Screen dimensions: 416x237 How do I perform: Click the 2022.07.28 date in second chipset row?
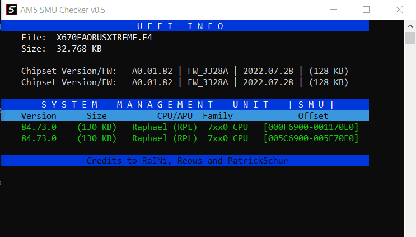(x=268, y=82)
